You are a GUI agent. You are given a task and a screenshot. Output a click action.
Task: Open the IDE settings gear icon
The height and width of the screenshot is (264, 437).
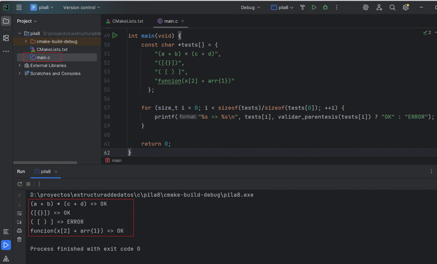(406, 8)
